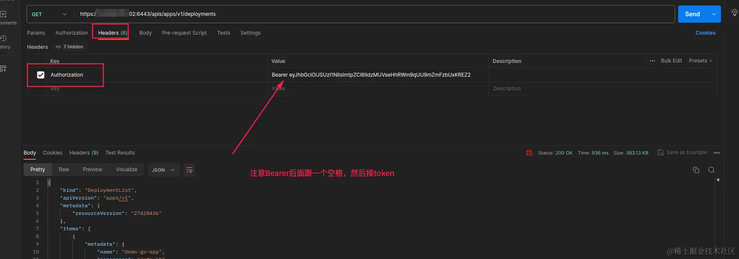Screen dimensions: 739x259
Task: Open the response Cookies tab
Action: 53,153
